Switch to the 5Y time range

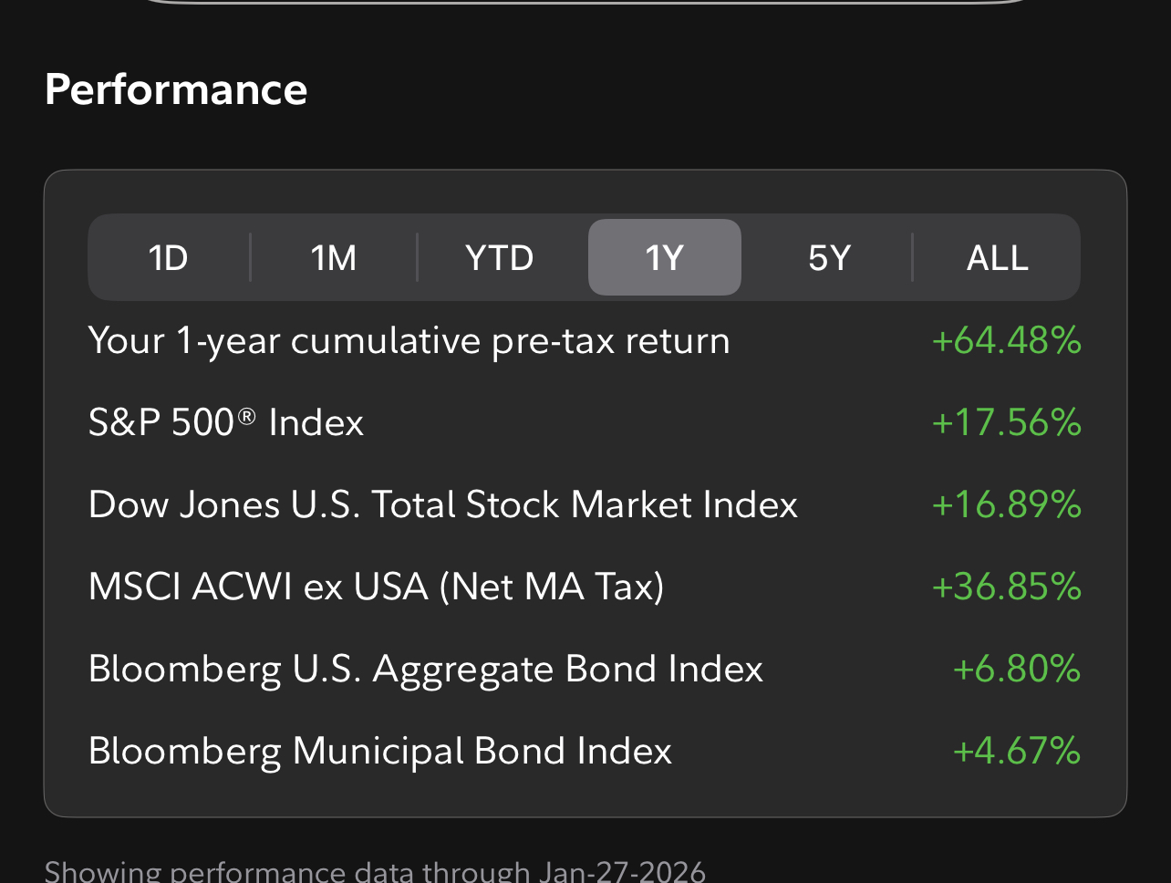pos(829,257)
